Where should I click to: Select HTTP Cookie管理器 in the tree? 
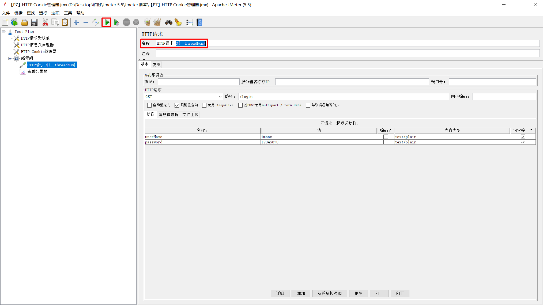click(39, 52)
